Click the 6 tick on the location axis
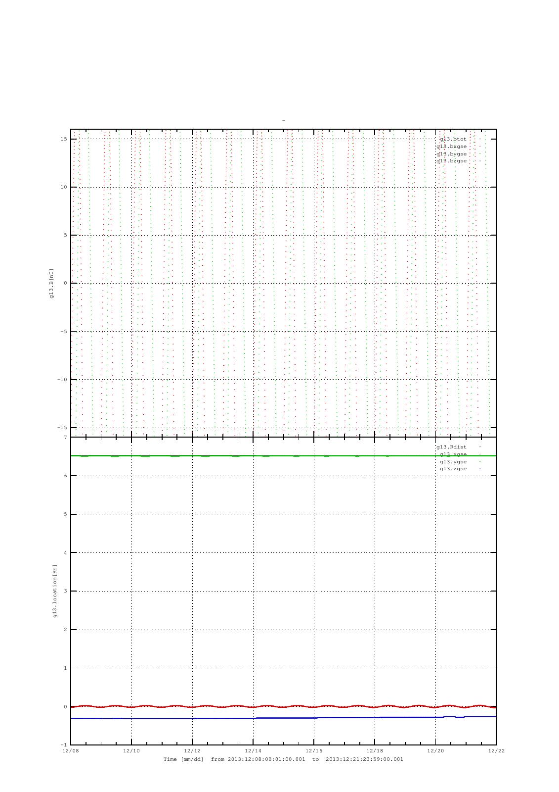 65,476
